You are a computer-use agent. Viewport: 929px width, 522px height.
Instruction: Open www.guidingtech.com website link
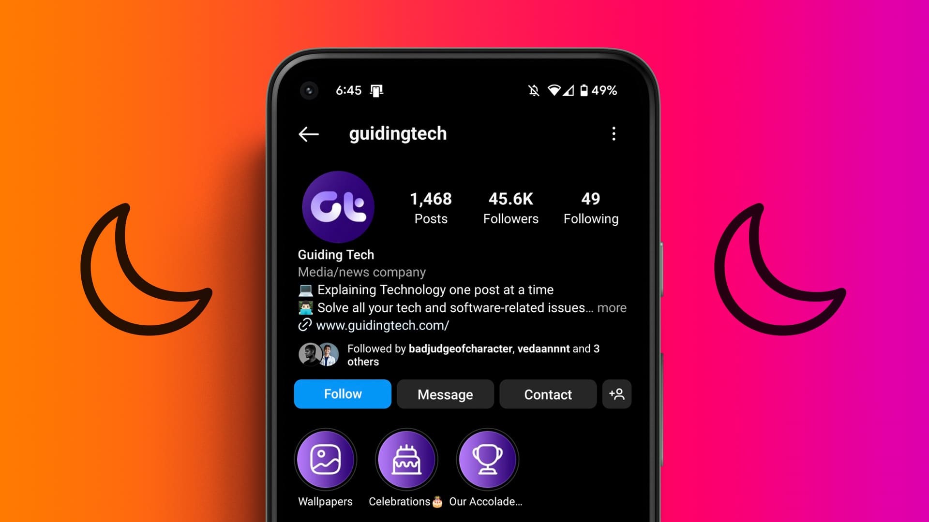click(383, 325)
